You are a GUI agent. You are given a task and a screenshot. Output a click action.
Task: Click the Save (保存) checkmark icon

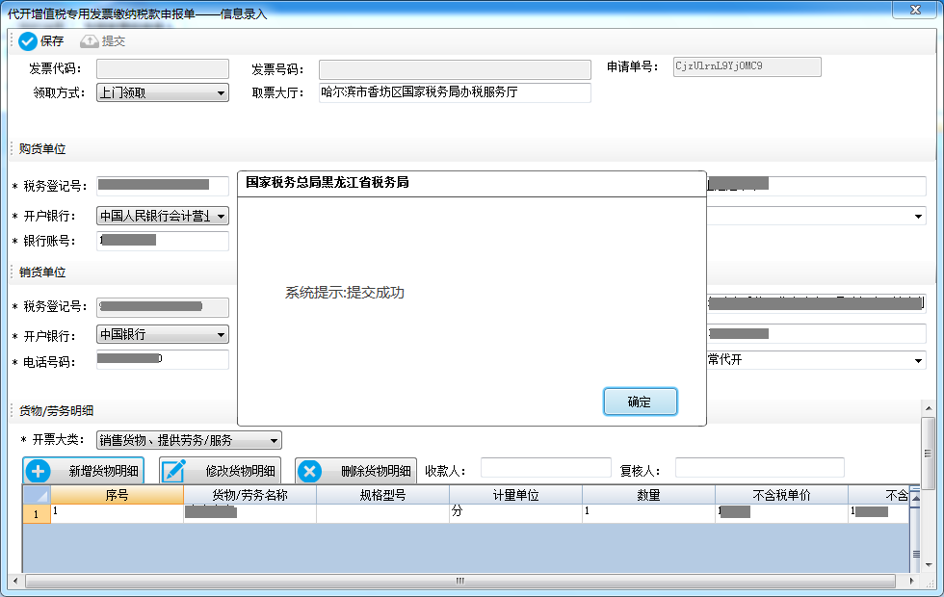pos(27,41)
